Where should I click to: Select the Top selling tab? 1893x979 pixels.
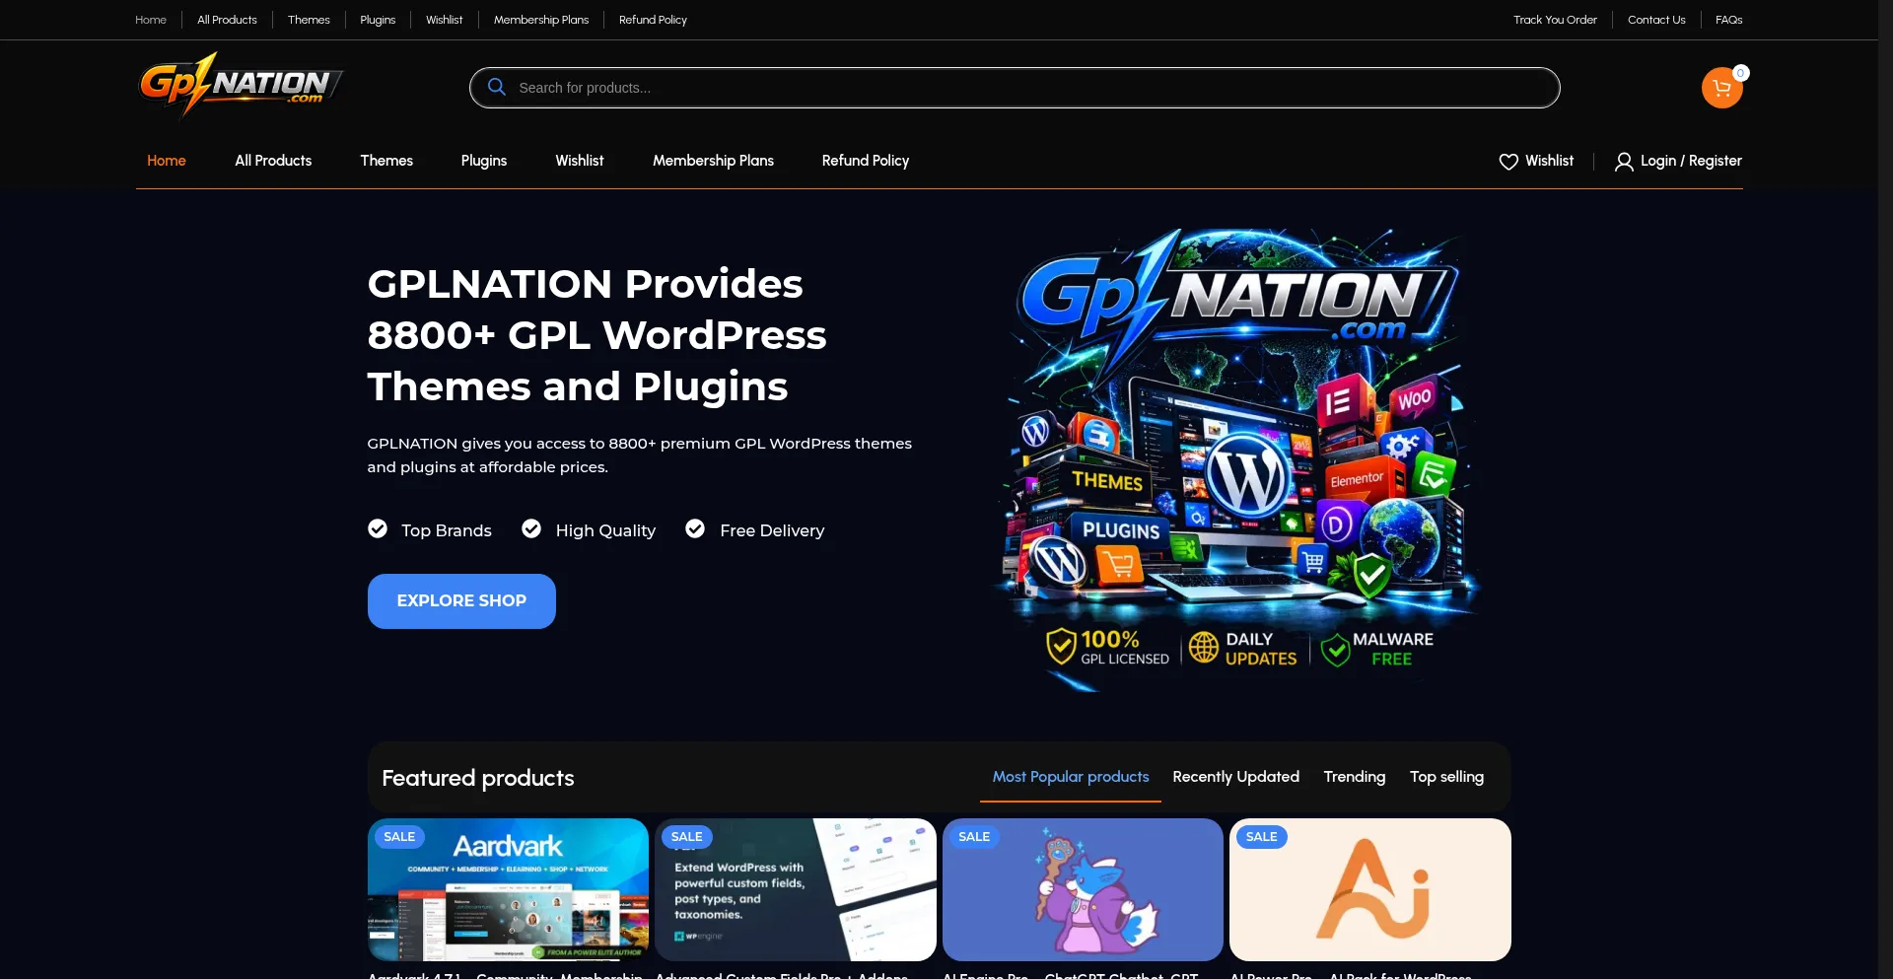[1446, 777]
